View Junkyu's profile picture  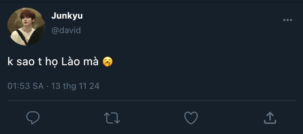[26, 27]
